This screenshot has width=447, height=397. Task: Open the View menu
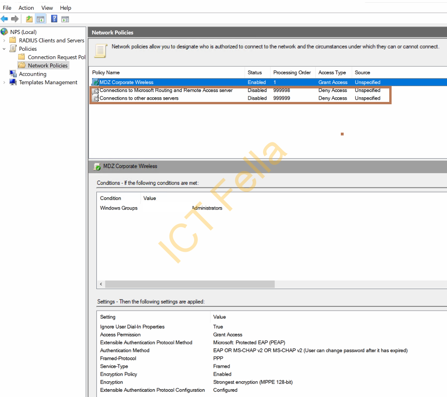[47, 8]
